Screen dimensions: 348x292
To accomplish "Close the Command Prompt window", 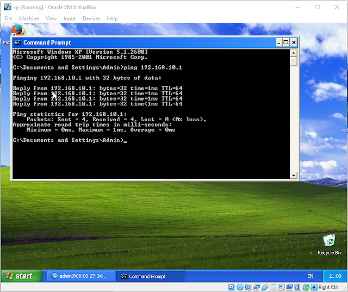I will pos(294,42).
